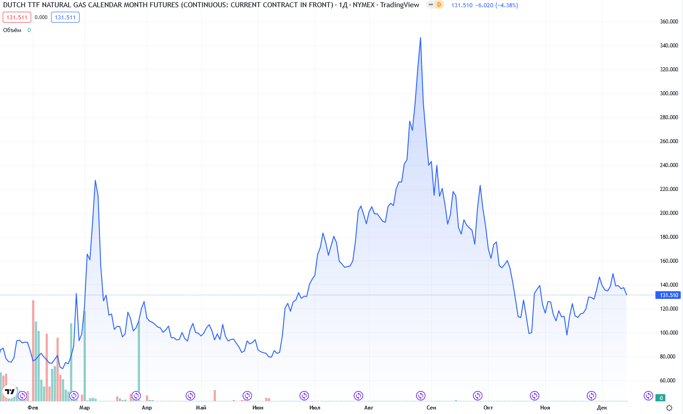
Task: Click the 300.000 level on the price scale
Action: (x=669, y=93)
